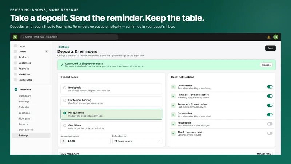The width and height of the screenshot is (291, 164).
Task: Click the Online Store sidebar icon
Action: (x=15, y=80)
